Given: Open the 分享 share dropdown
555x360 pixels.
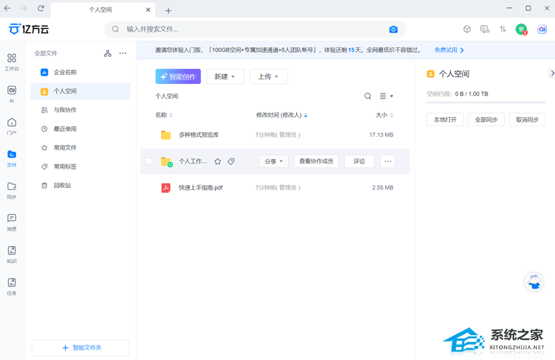Looking at the screenshot, I should pos(273,161).
